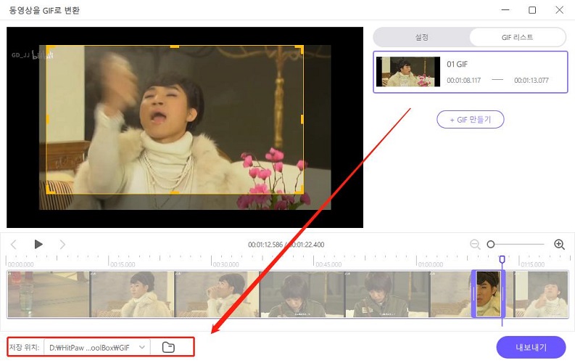This screenshot has height=363, width=575.
Task: Click the + GIF 만들기 button
Action: coord(470,120)
